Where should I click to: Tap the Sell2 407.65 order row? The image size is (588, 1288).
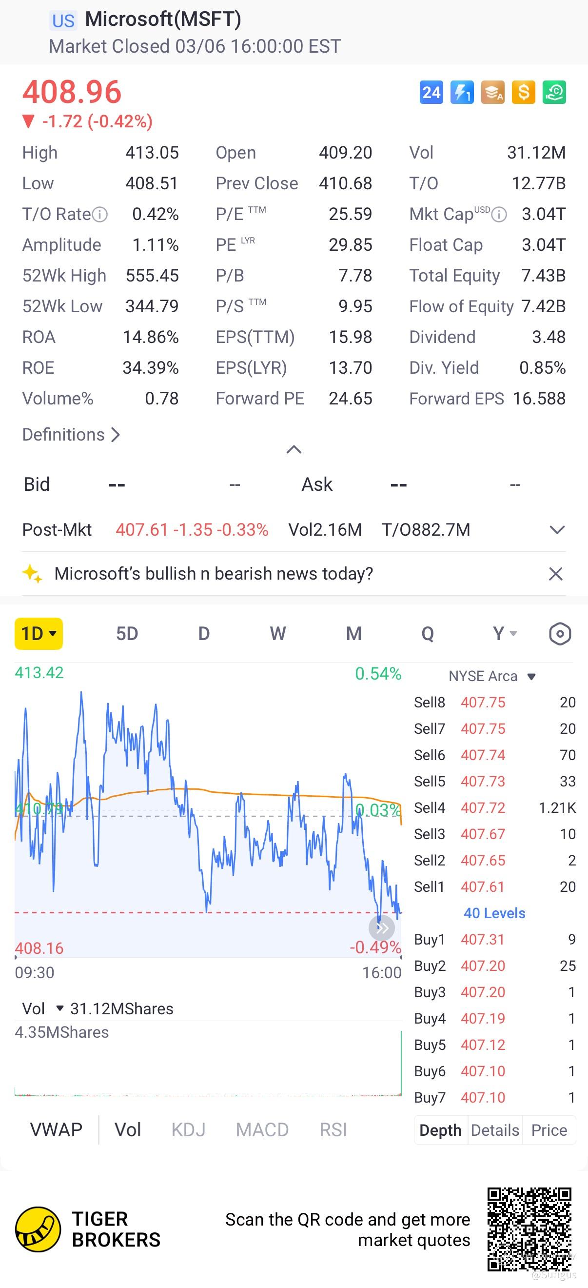[494, 860]
